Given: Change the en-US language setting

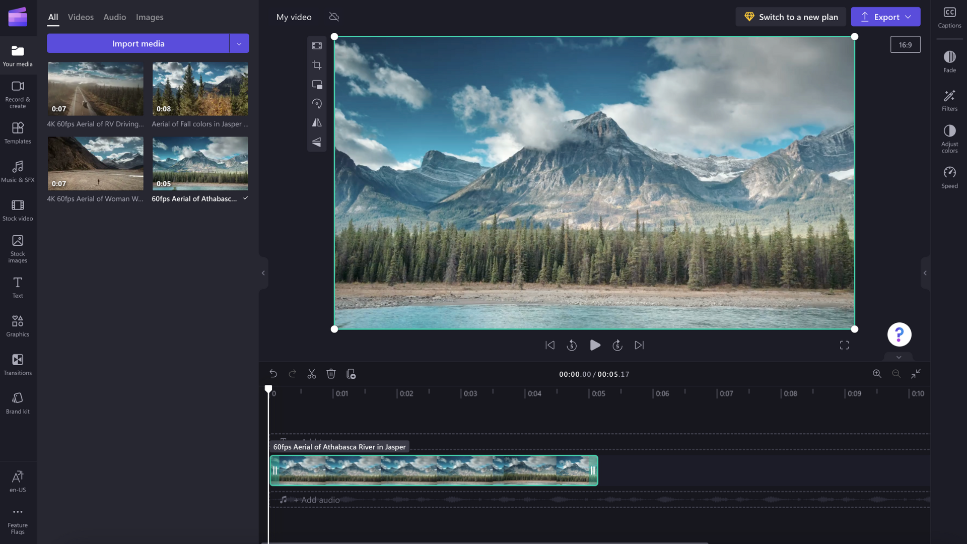Looking at the screenshot, I should (x=18, y=482).
